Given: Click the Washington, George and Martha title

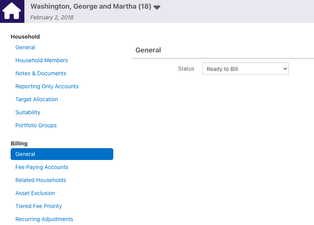Looking at the screenshot, I should pos(91,6).
